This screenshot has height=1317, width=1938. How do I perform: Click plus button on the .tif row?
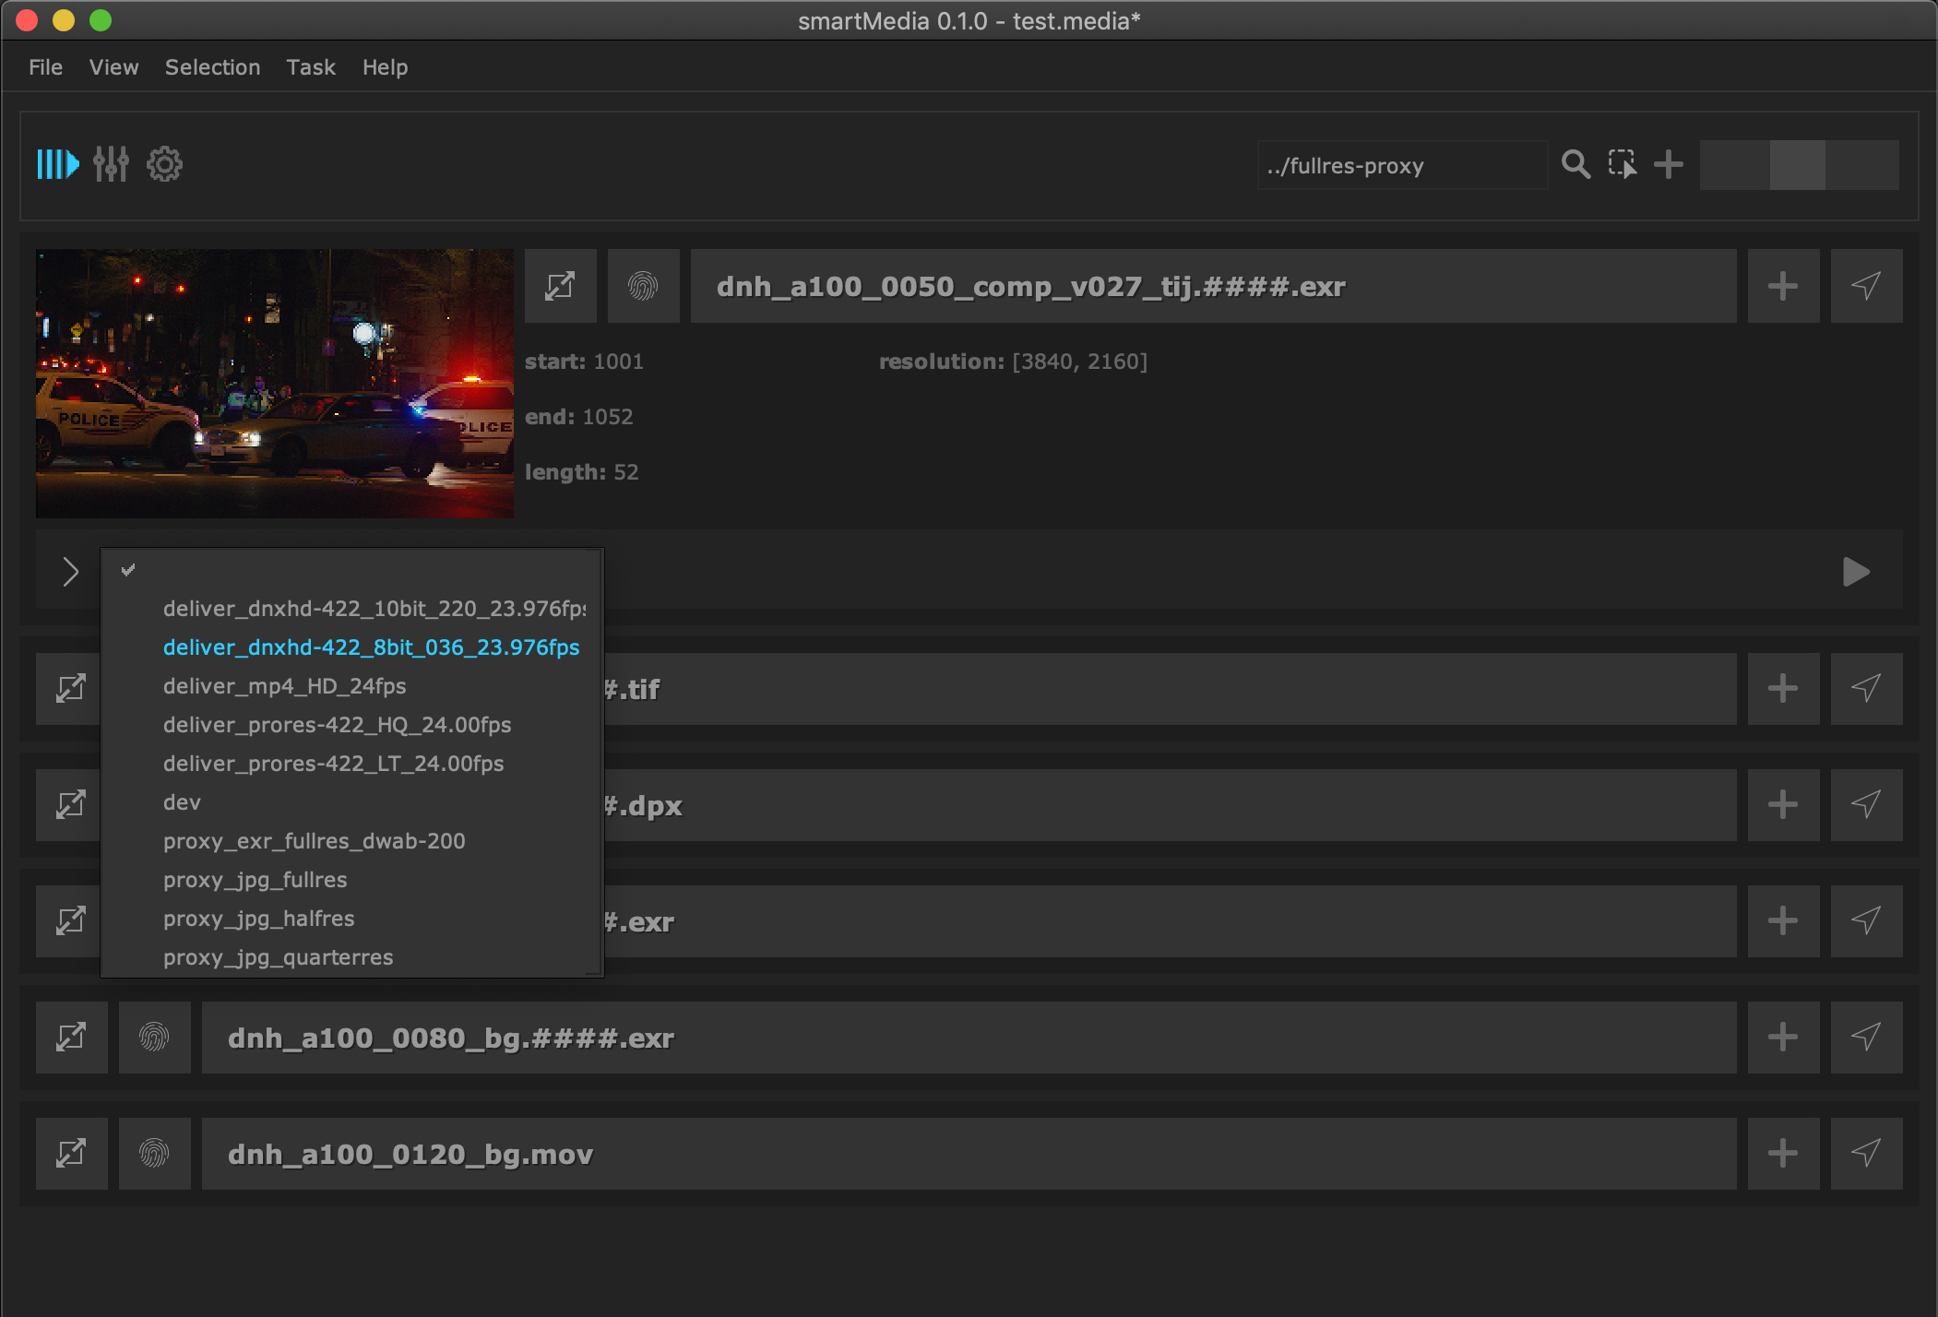tap(1782, 688)
